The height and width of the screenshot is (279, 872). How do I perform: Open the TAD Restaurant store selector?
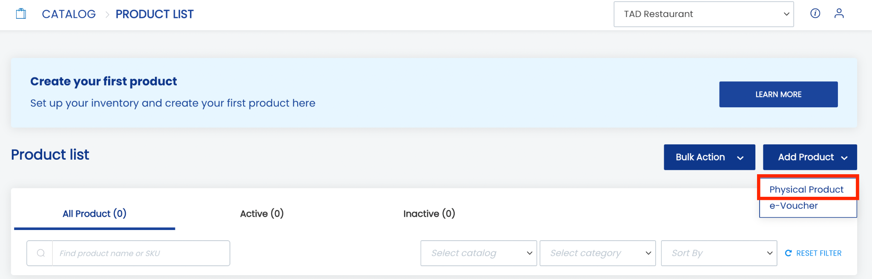coord(703,14)
